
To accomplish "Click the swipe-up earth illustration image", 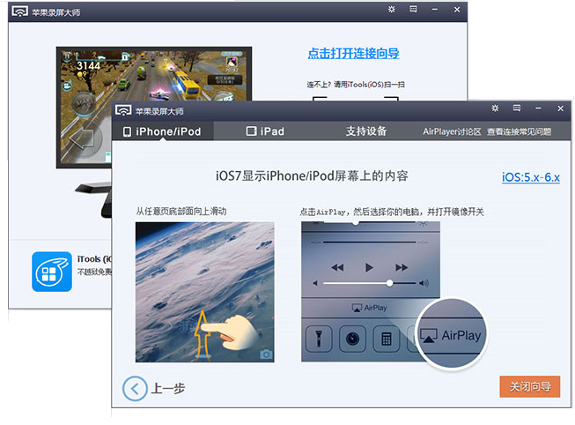I will [204, 292].
